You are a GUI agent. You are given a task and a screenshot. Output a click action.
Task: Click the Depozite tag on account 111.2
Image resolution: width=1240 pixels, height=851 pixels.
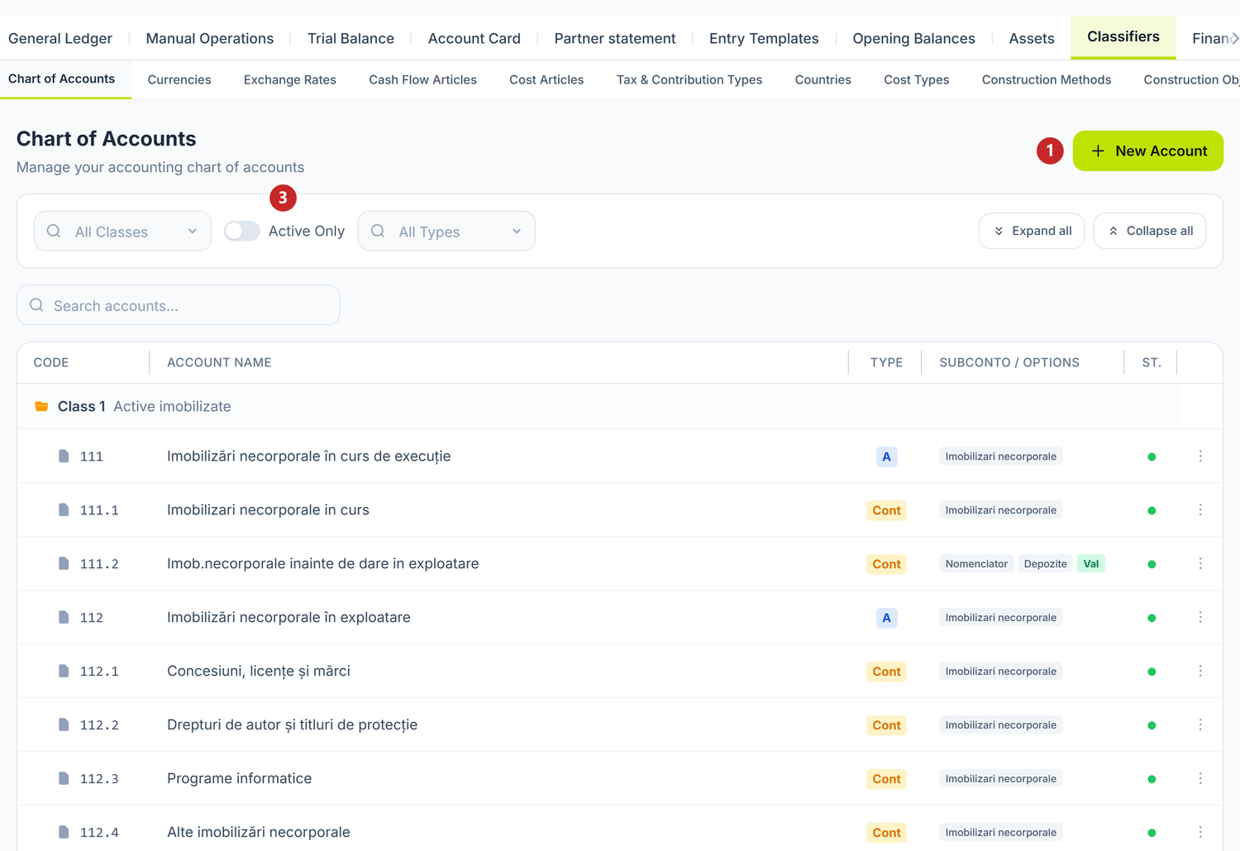[x=1045, y=564]
